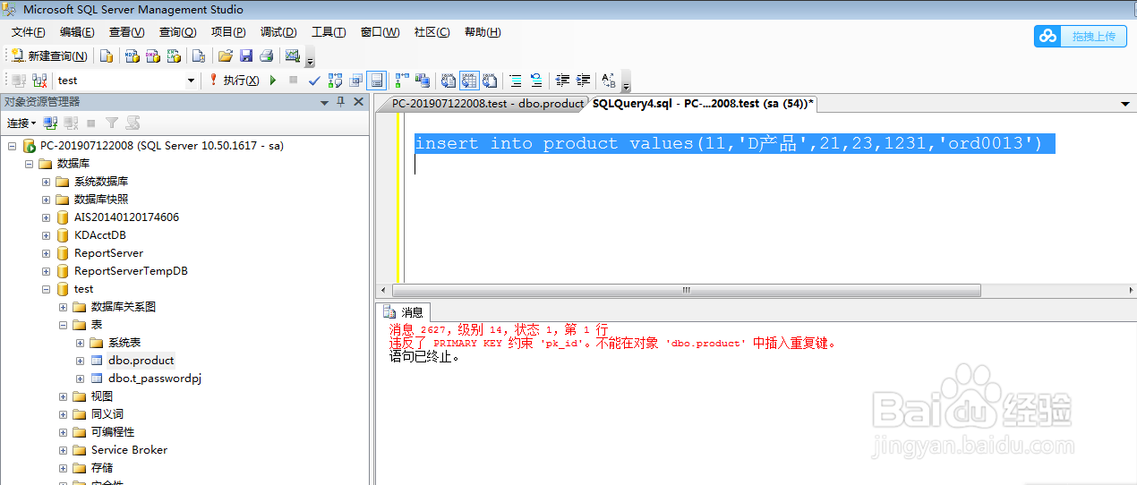Image resolution: width=1137 pixels, height=485 pixels.
Task: Close the Object Explorer panel
Action: 358,102
